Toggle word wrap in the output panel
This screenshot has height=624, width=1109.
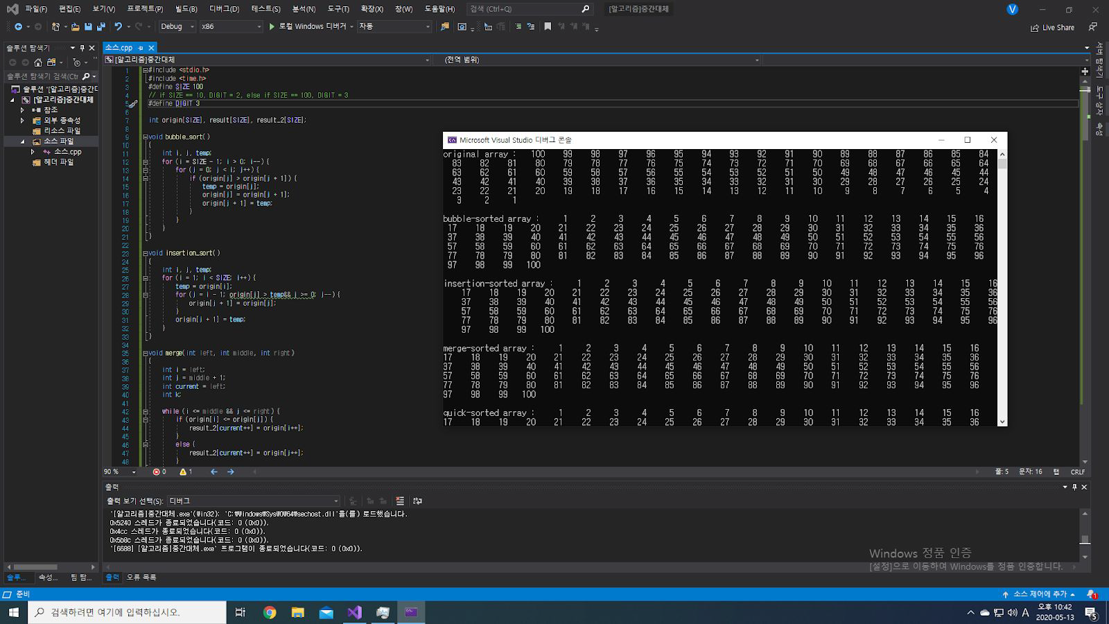click(417, 501)
